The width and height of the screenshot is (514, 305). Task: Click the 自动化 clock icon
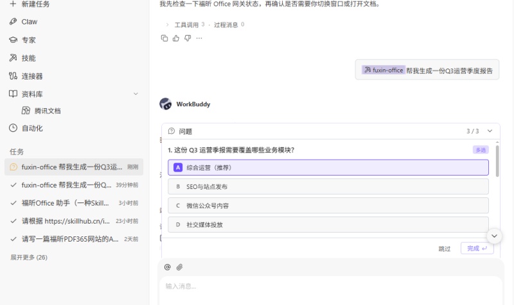point(13,128)
